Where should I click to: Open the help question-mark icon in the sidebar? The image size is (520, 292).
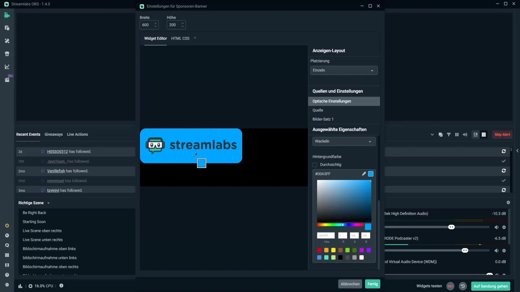tap(7, 275)
